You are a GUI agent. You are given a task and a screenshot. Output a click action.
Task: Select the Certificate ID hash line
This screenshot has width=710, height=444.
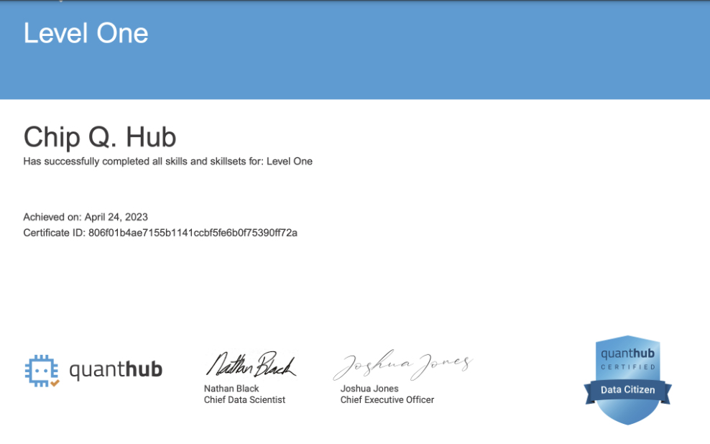(x=160, y=233)
